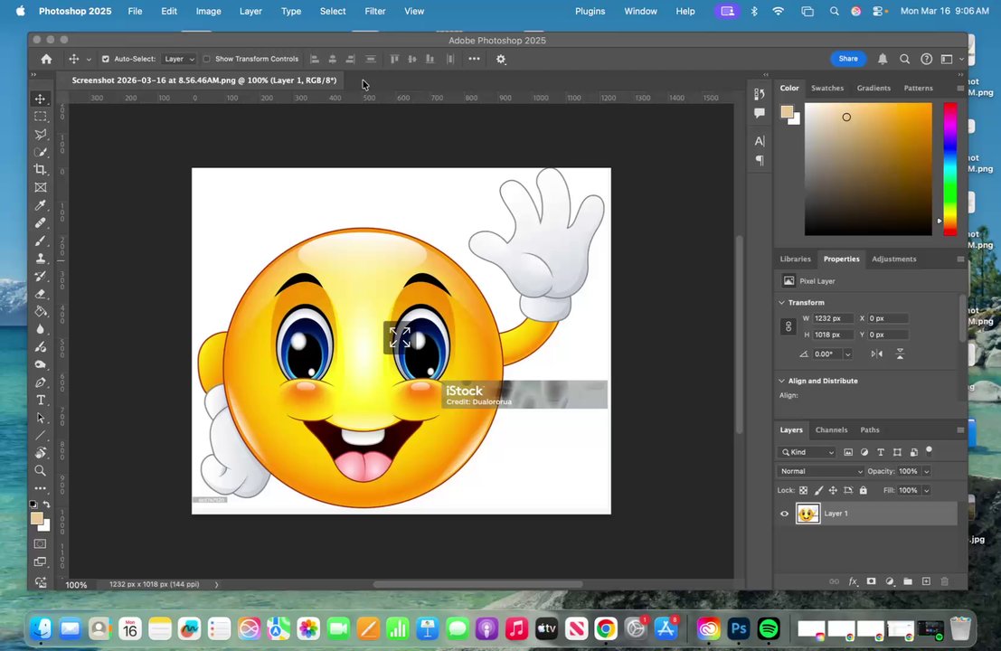Open the Auto-Select Layer dropdown

(x=178, y=59)
